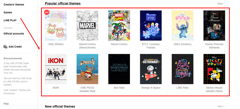Image resolution: width=240 pixels, height=109 pixels.
Task: Open Help in the sidebar
Action: 6,104
